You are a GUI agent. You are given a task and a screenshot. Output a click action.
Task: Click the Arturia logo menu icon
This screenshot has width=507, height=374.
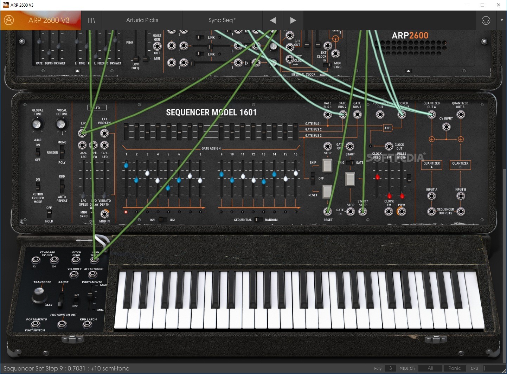point(9,20)
